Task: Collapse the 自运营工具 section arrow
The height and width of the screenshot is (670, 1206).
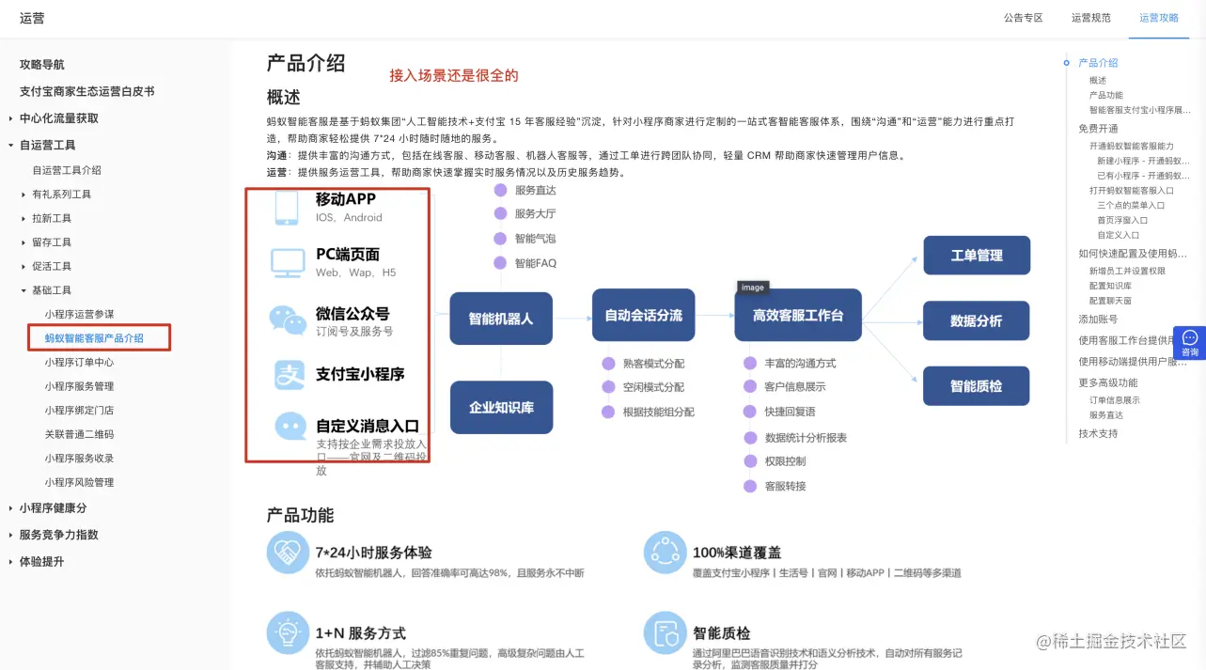Action: 10,145
